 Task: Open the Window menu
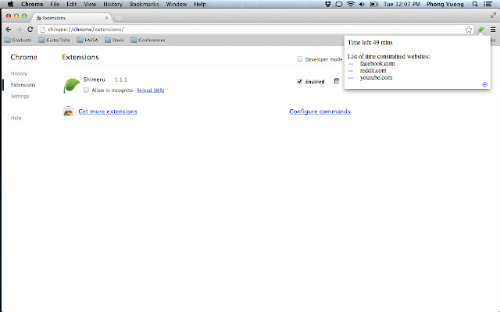click(x=177, y=4)
